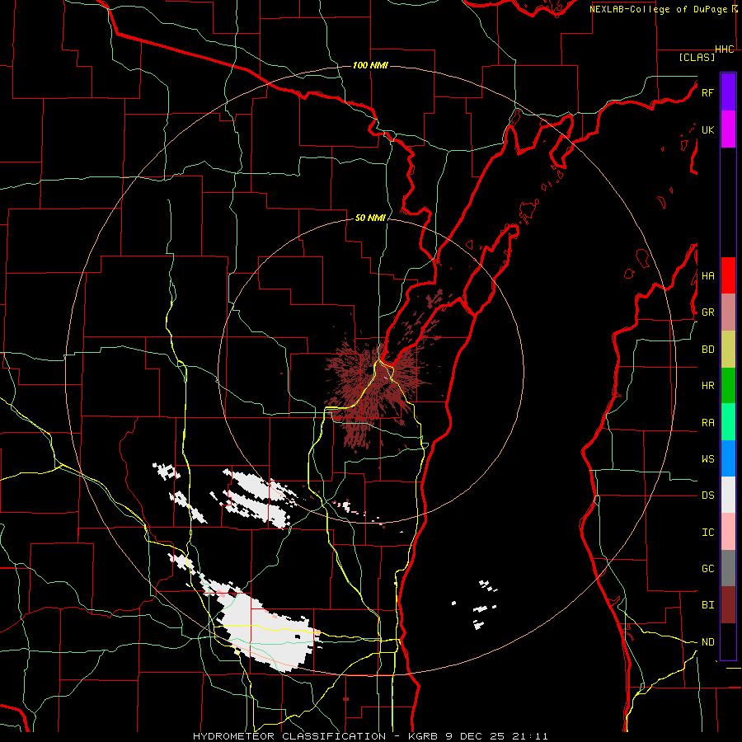This screenshot has height=742, width=742.
Task: Click the UK legend label
Action: pyautogui.click(x=708, y=129)
